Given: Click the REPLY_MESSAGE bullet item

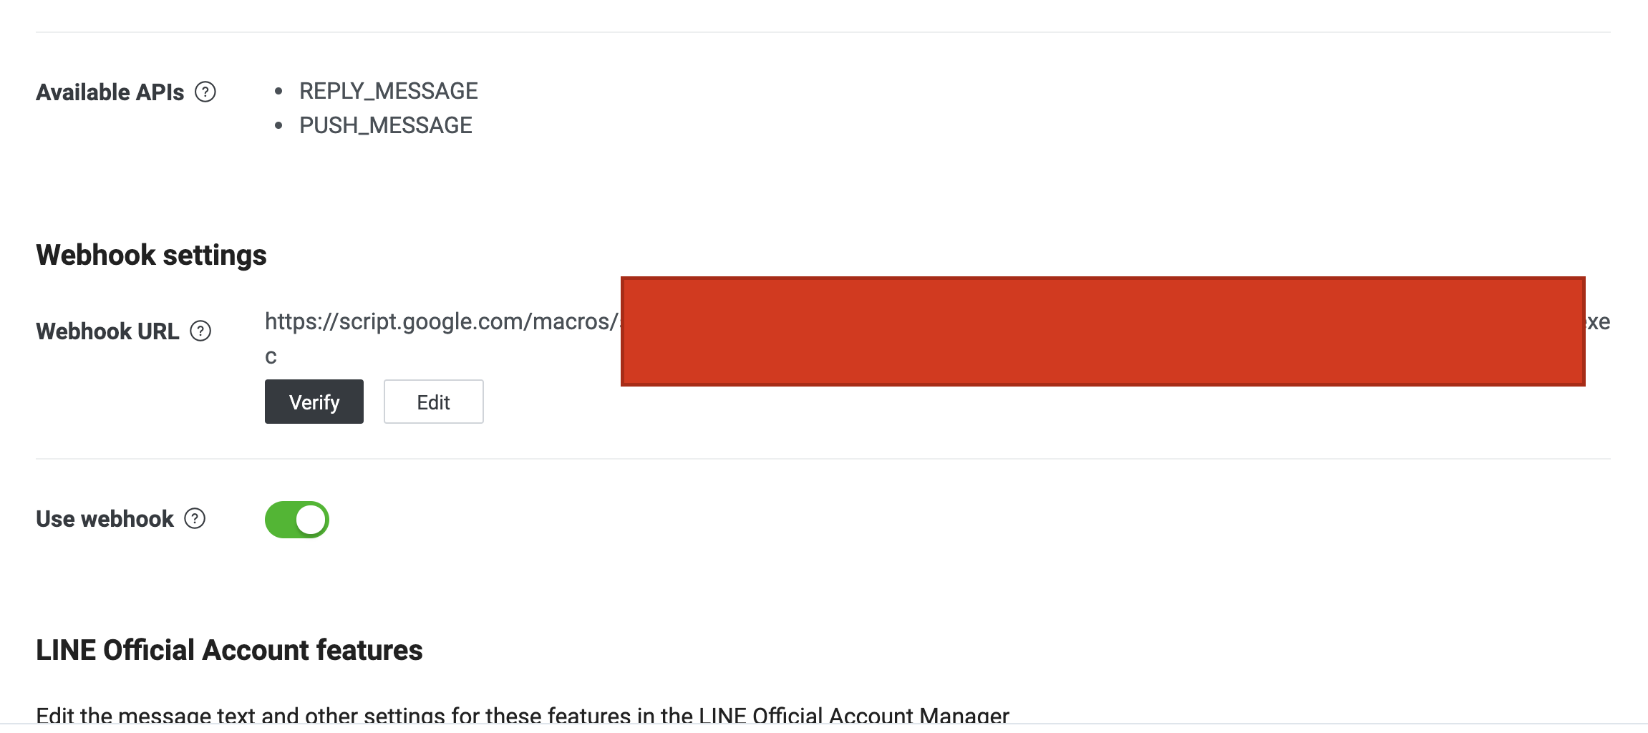Looking at the screenshot, I should coord(388,90).
